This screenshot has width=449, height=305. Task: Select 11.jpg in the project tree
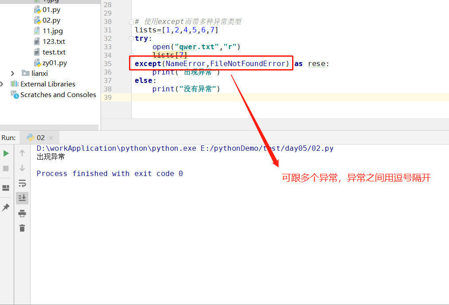pyautogui.click(x=52, y=31)
